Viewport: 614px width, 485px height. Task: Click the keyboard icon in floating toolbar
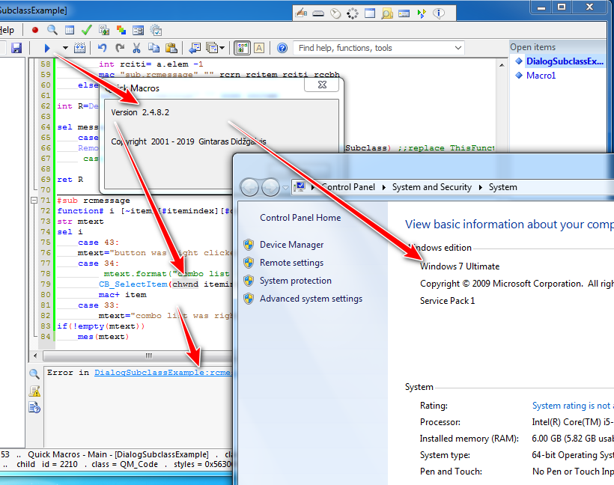[x=318, y=13]
